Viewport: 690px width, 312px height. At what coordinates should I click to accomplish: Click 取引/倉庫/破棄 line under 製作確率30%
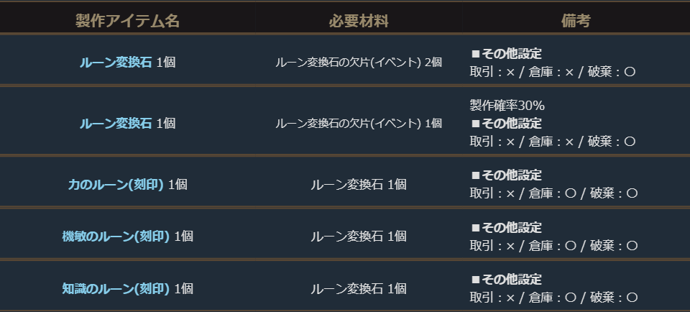point(553,141)
